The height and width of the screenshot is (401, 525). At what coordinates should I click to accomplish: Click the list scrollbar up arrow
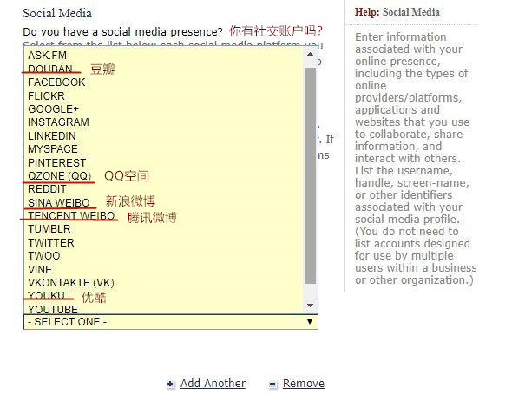point(310,54)
